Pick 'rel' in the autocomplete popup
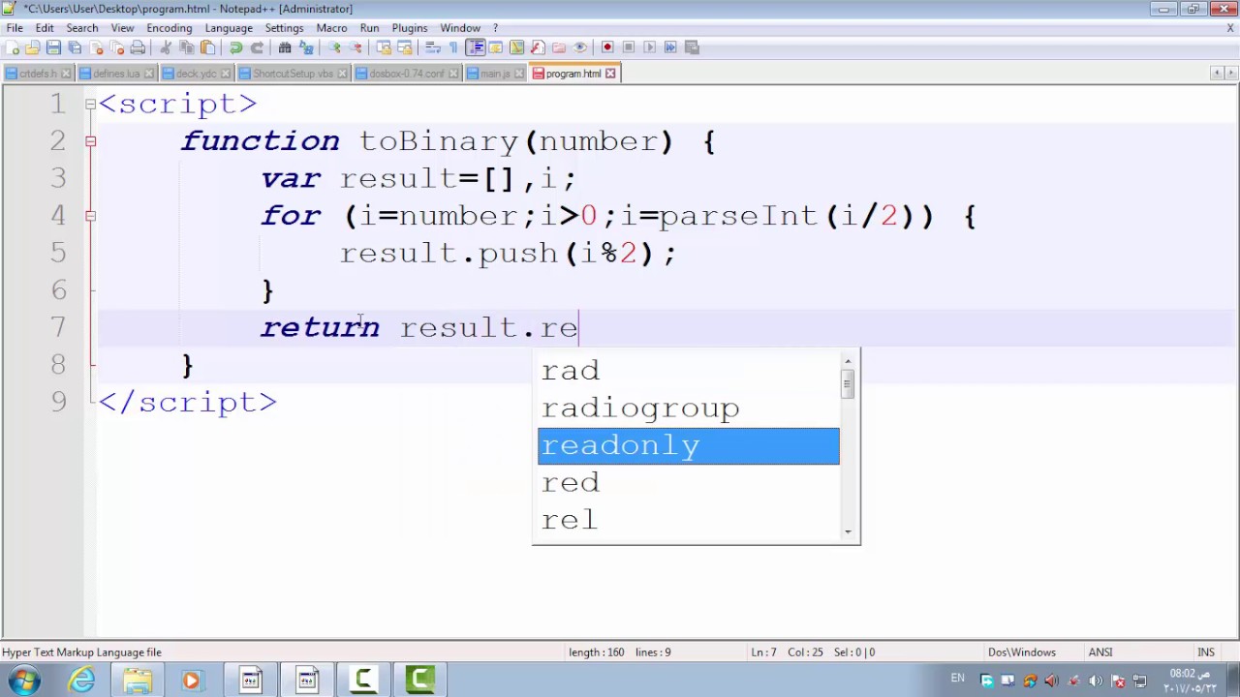The height and width of the screenshot is (697, 1240). tap(688, 520)
